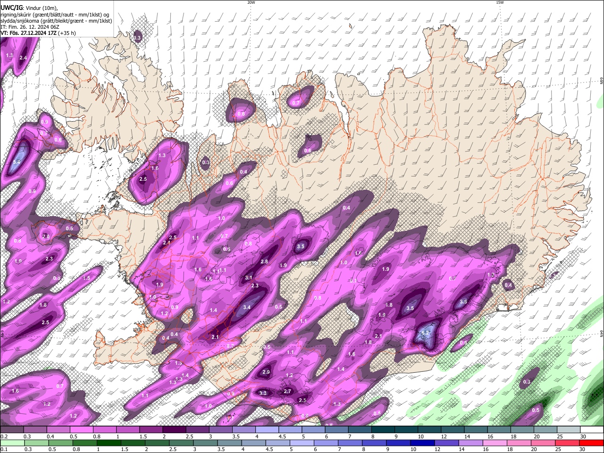604x453 pixels.
Task: Select the "IT: Fim. 26. 12. 2024 06Z" line
Action: [30, 27]
